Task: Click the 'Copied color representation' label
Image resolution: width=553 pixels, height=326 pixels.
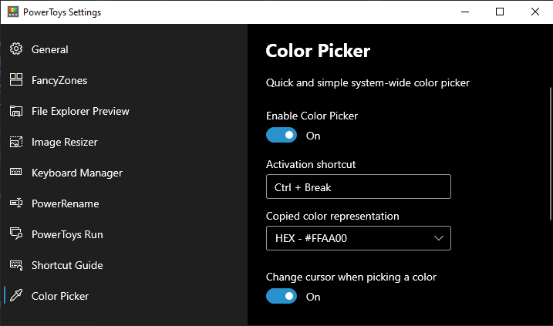Action: click(332, 216)
